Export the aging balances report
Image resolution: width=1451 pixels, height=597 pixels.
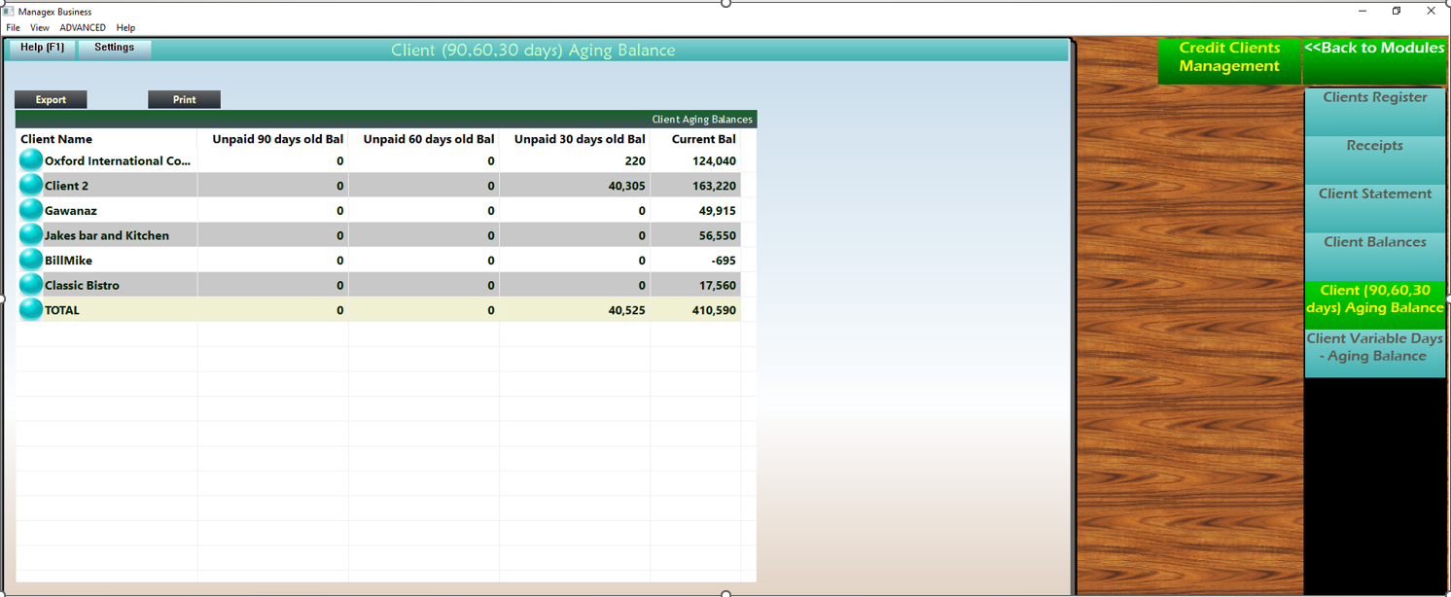click(50, 99)
